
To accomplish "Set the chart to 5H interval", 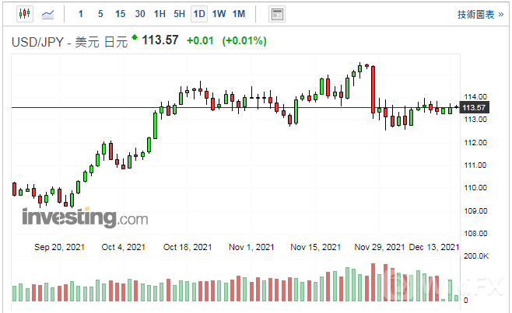I will click(x=179, y=14).
